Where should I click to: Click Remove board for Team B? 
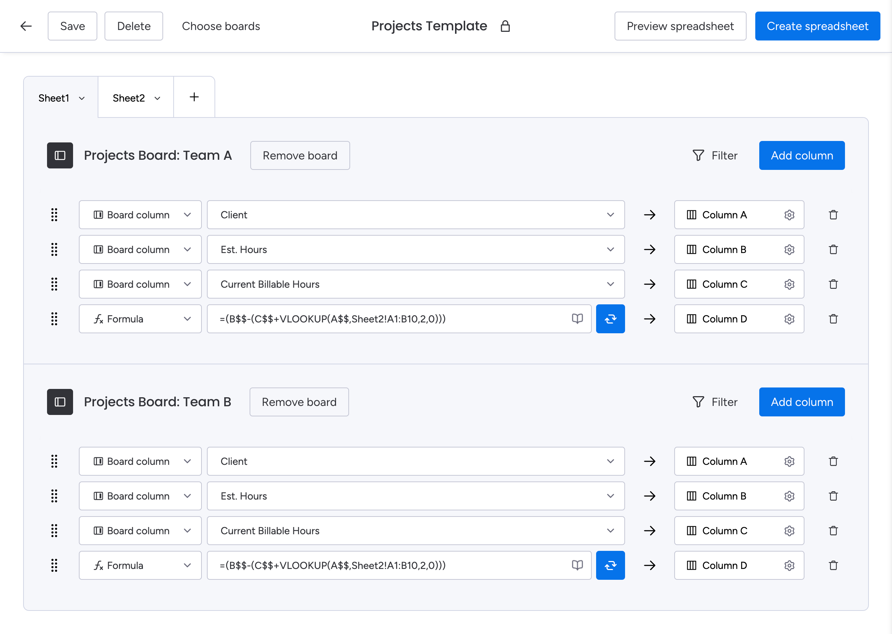tap(299, 402)
